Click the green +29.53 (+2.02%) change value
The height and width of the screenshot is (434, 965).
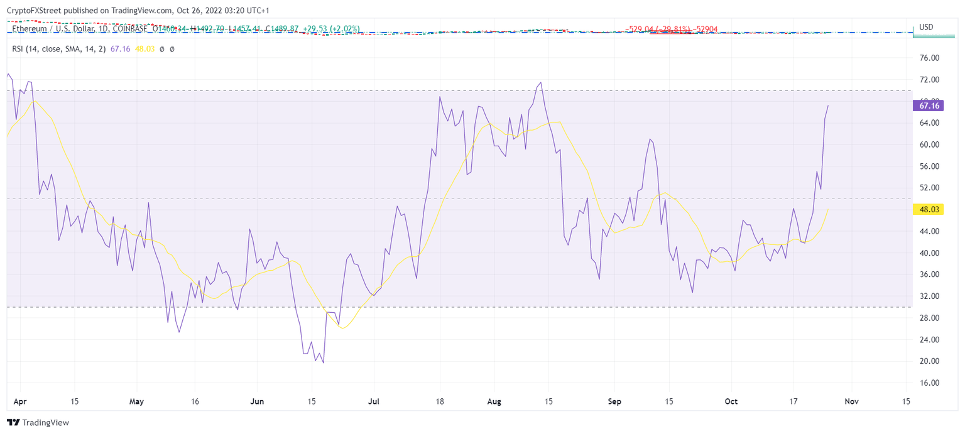[330, 30]
